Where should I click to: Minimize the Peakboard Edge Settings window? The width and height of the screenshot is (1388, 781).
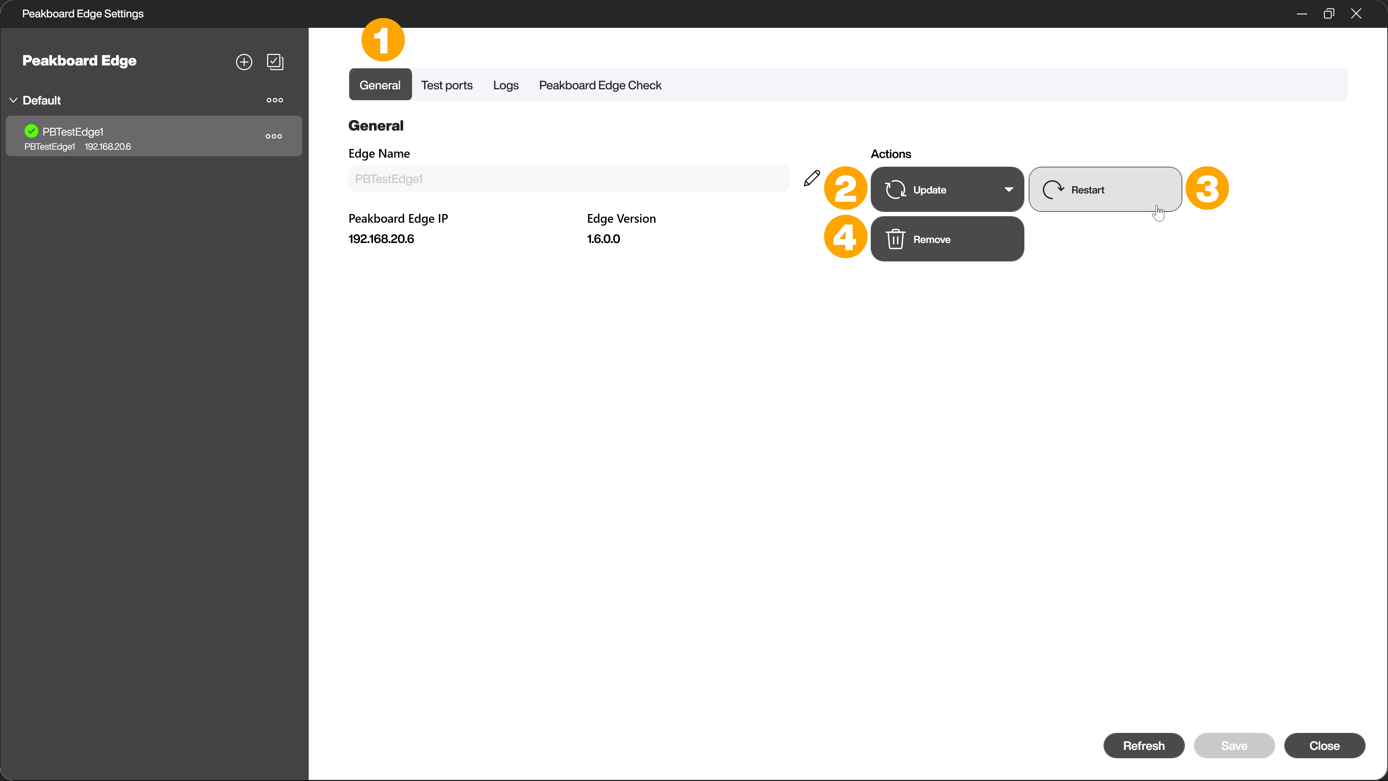point(1302,13)
